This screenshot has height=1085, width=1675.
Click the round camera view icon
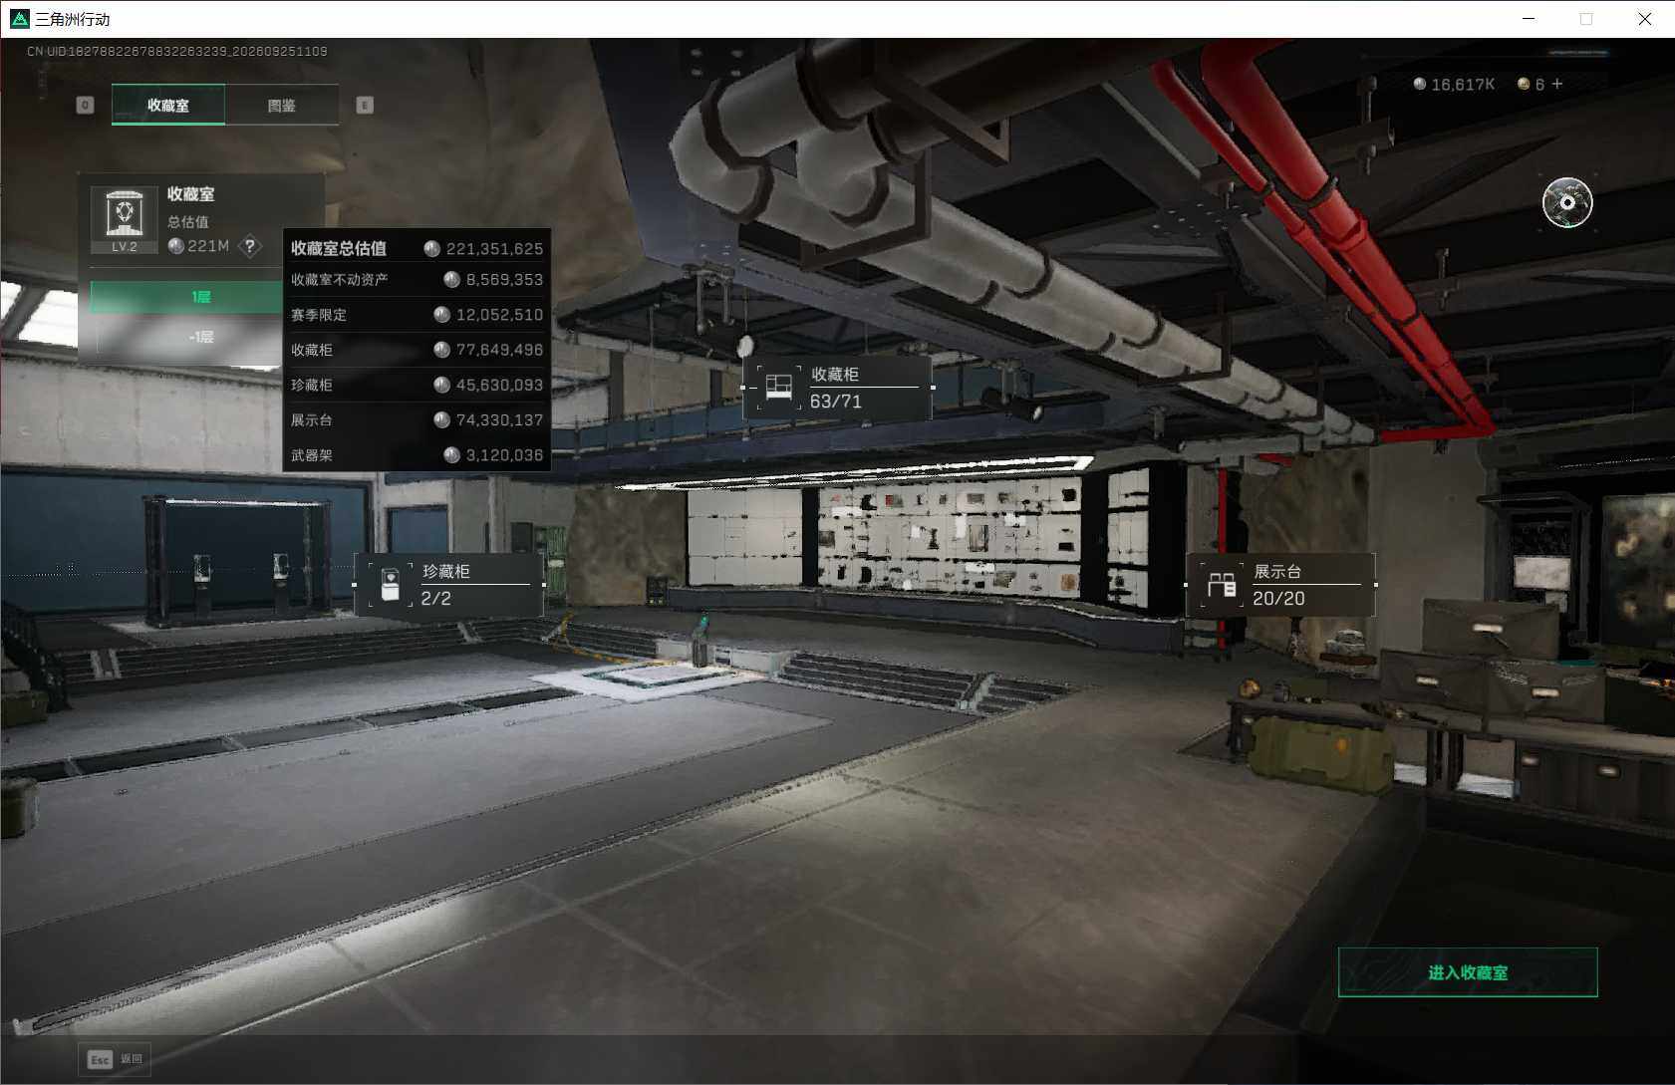pos(1567,203)
